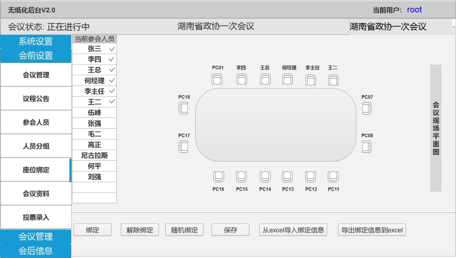Image resolution: width=456 pixels, height=258 pixels.
Task: Open the 投票录入 menu item
Action: click(x=36, y=217)
